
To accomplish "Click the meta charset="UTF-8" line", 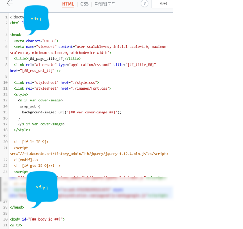I will tap(36, 41).
